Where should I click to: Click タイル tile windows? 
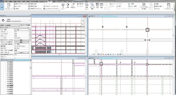click(x=157, y=9)
